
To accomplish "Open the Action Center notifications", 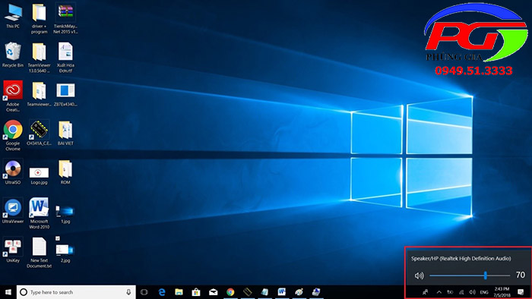I will tap(521, 292).
